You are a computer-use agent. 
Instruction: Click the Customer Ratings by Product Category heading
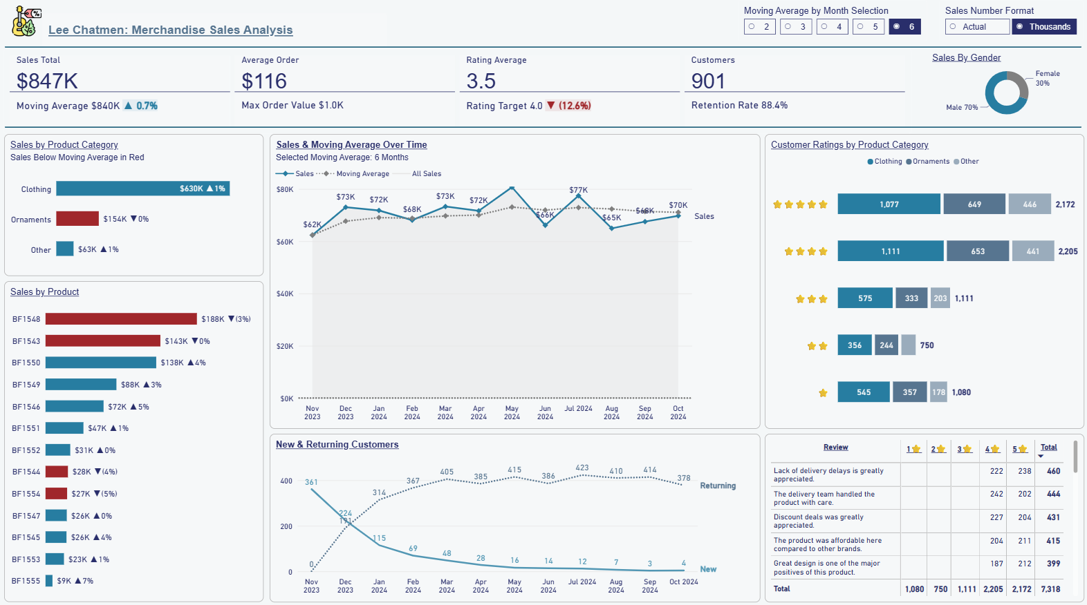point(850,145)
